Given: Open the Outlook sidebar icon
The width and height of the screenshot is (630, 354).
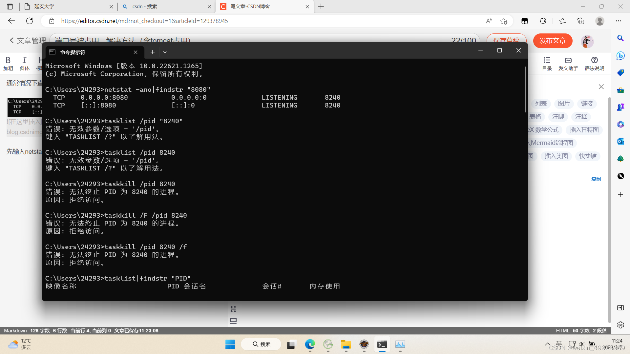Looking at the screenshot, I should [620, 142].
